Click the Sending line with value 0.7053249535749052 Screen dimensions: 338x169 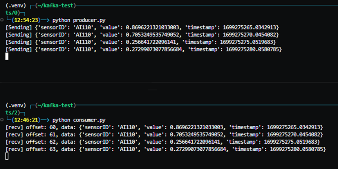[142, 35]
